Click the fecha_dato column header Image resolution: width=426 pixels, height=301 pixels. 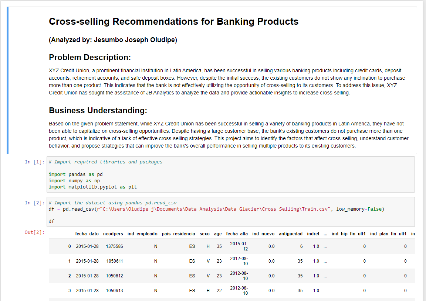coord(87,234)
